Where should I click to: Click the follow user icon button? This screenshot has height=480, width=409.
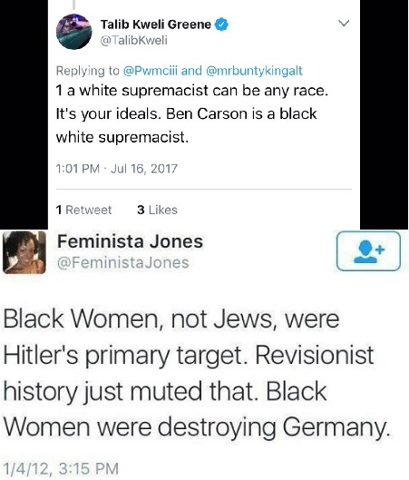click(x=368, y=251)
